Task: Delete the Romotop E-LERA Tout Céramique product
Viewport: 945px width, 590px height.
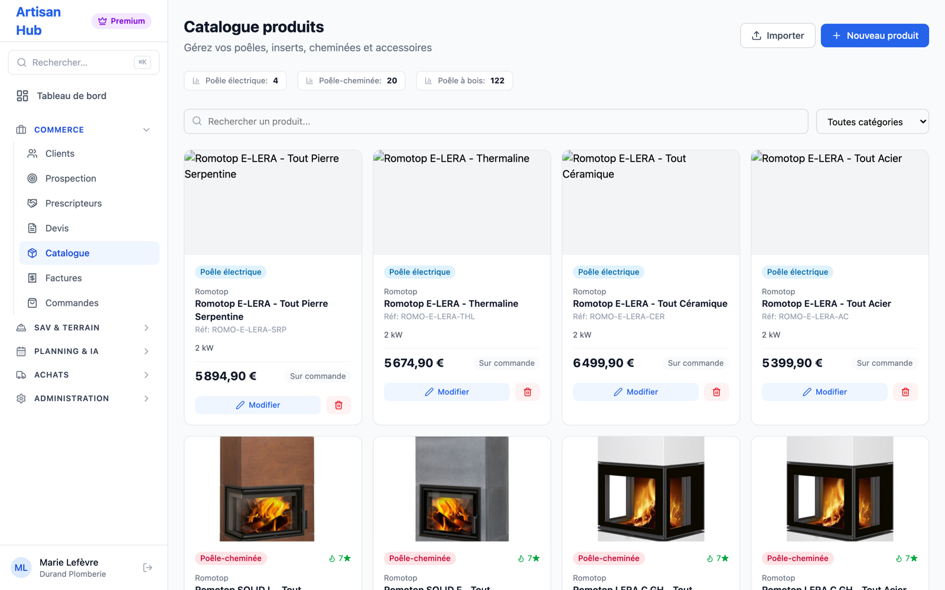Action: [716, 392]
